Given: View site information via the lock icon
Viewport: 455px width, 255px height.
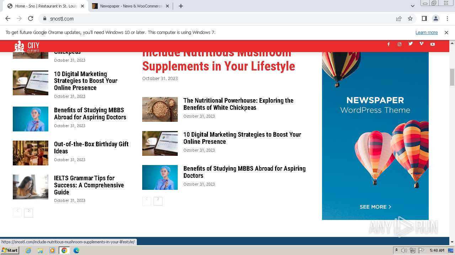Looking at the screenshot, I should [x=45, y=18].
